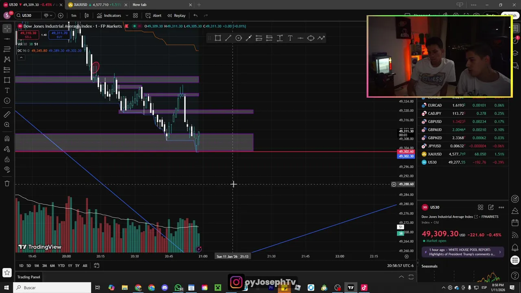Viewport: 521px width, 293px height.
Task: Switch to the New tab browser tab
Action: [x=162, y=4]
